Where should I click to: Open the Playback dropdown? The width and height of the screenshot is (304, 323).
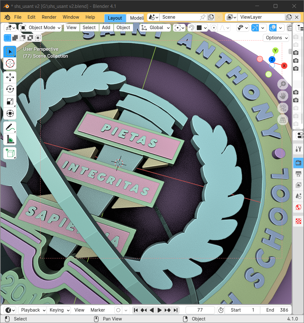(33, 310)
